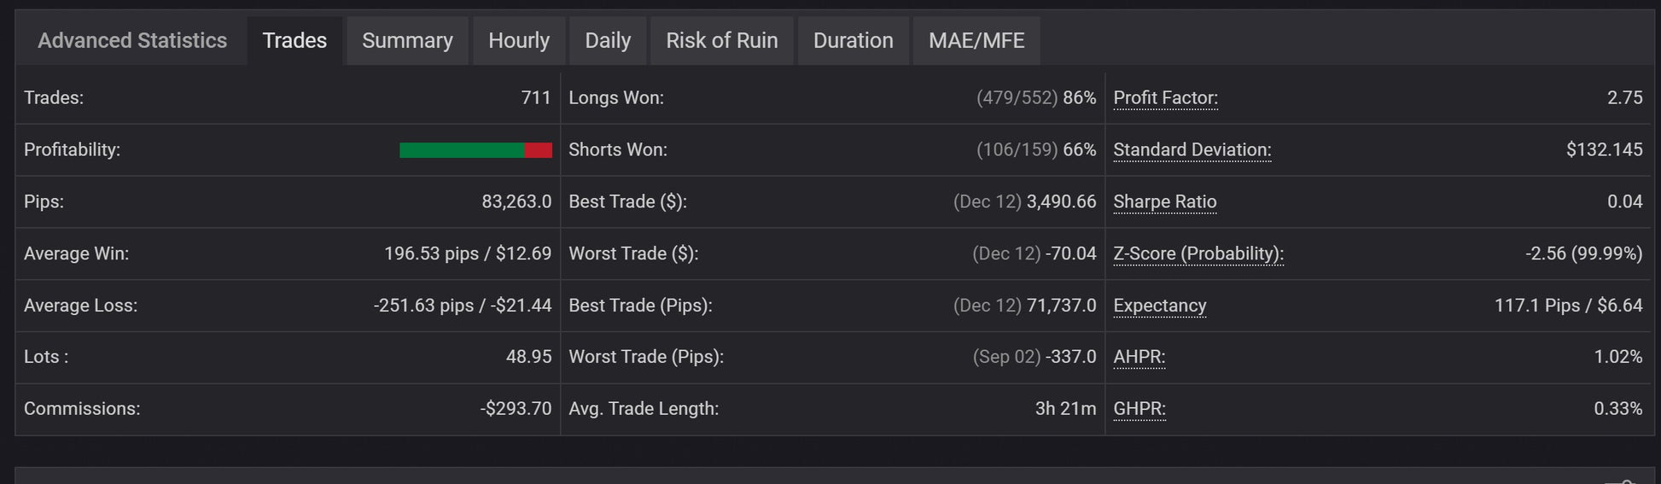This screenshot has width=1661, height=484.
Task: Select the Trades tab in tab bar
Action: pyautogui.click(x=294, y=41)
